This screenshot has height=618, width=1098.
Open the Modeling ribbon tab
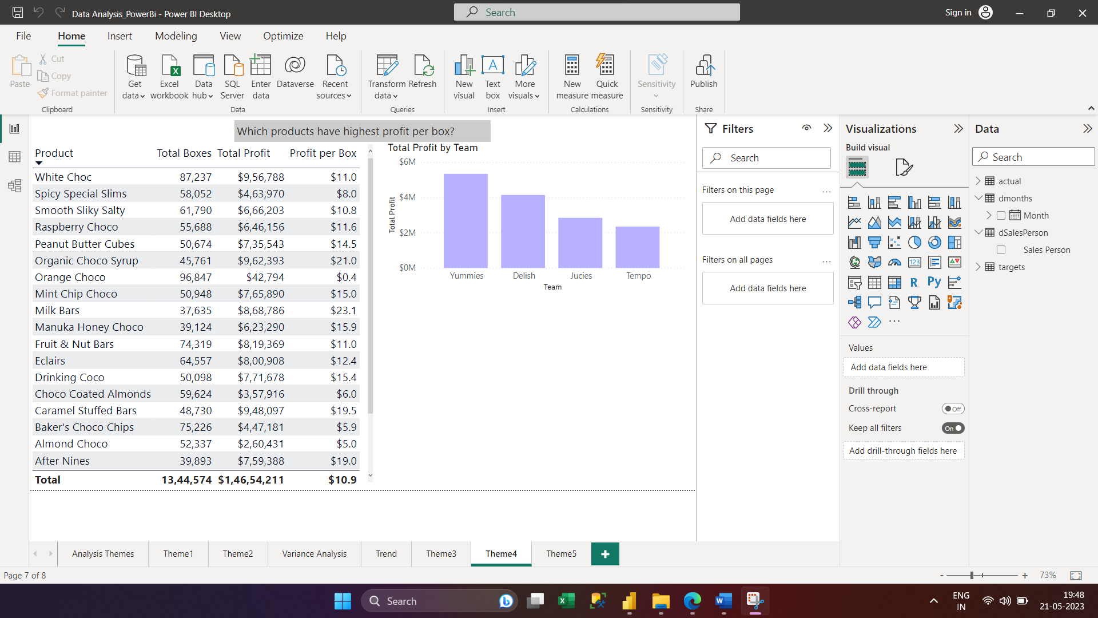176,36
